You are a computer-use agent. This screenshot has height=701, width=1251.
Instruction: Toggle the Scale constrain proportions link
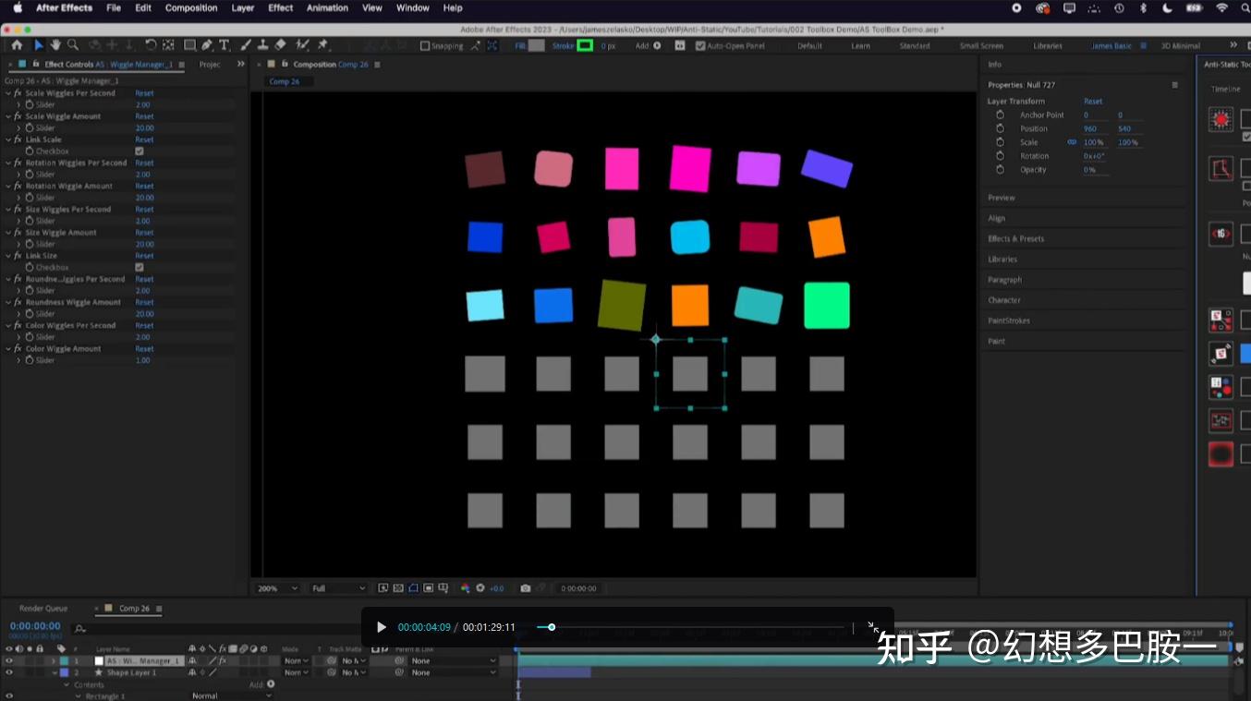pyautogui.click(x=1072, y=142)
